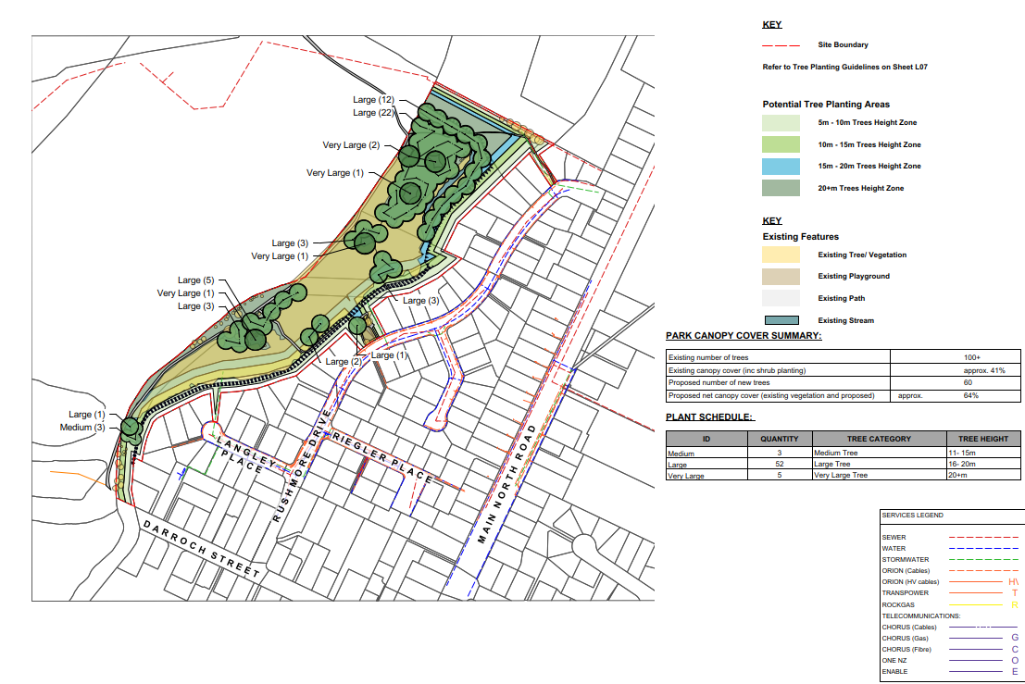Viewport: 1025px width, 684px height.
Task: Pick the 20+m Trees Height Zone swatch
Action: click(780, 189)
